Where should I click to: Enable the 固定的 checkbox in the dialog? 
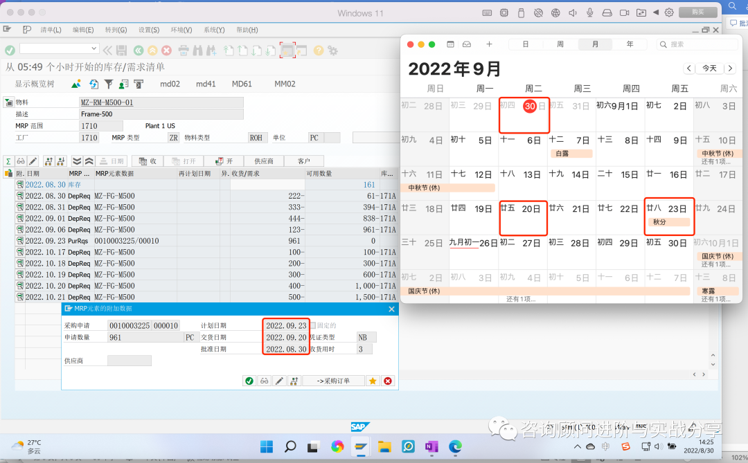click(x=314, y=325)
